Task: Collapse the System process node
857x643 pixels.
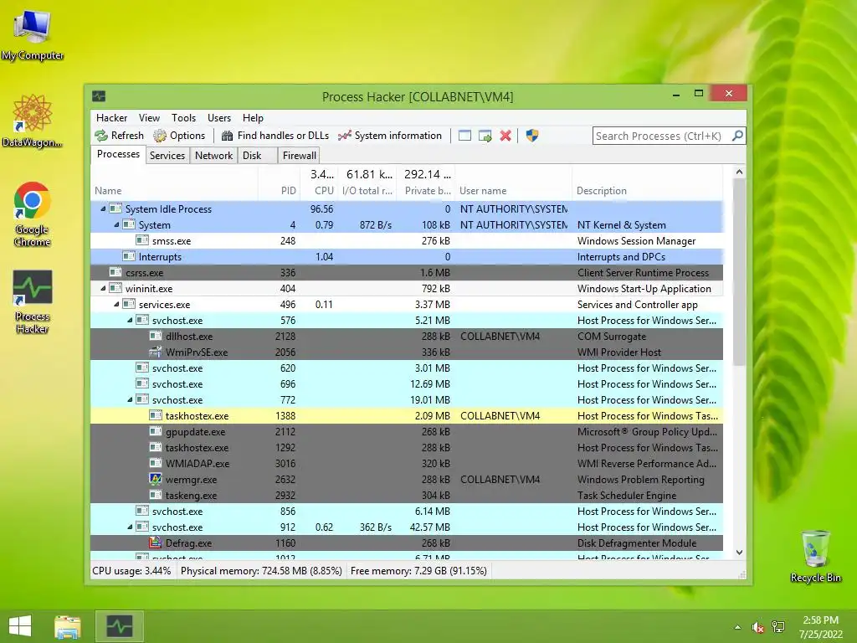Action: click(x=116, y=224)
